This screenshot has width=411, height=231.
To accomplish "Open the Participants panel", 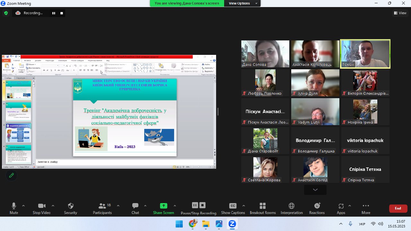I will click(102, 208).
